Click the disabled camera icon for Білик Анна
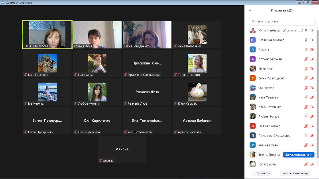The image size is (319, 179). pyautogui.click(x=311, y=68)
